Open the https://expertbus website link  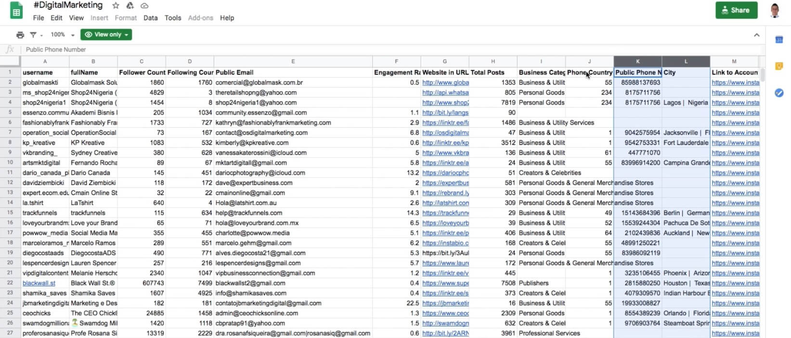click(x=445, y=183)
